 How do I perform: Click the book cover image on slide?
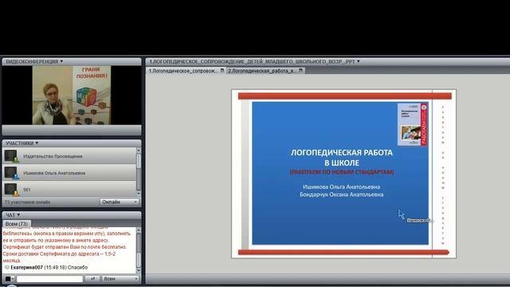(413, 124)
